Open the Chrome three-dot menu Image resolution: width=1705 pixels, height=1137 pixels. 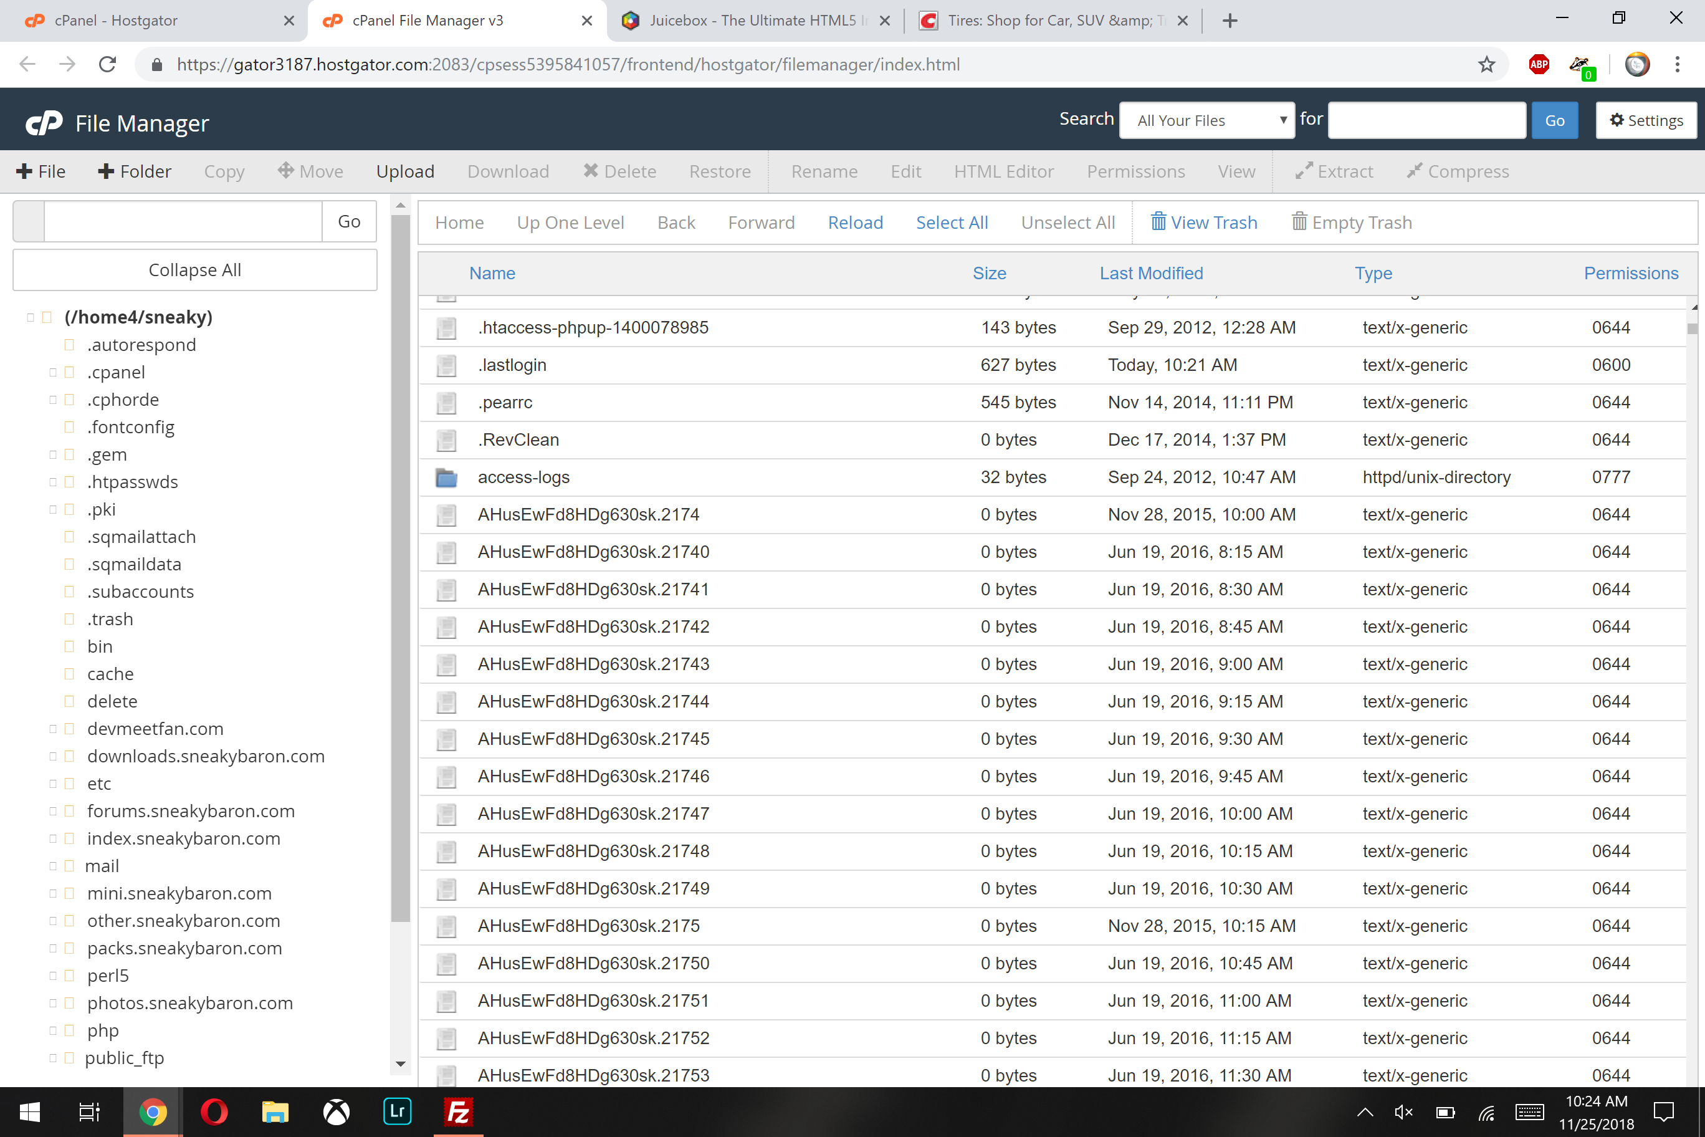(1678, 65)
